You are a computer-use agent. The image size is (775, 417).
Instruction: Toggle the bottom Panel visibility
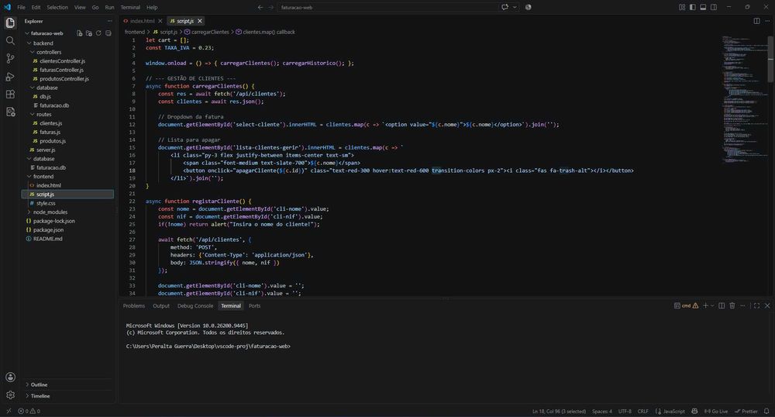(703, 8)
